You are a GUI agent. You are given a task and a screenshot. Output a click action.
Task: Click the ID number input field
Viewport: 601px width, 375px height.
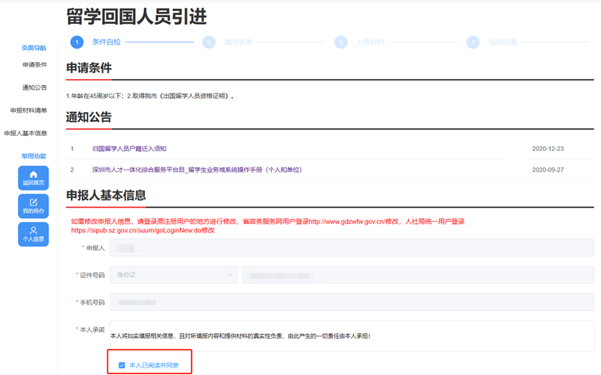pos(417,275)
